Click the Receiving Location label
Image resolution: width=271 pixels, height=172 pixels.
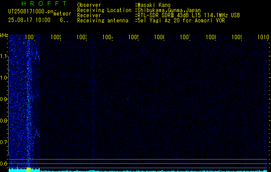tap(104, 10)
